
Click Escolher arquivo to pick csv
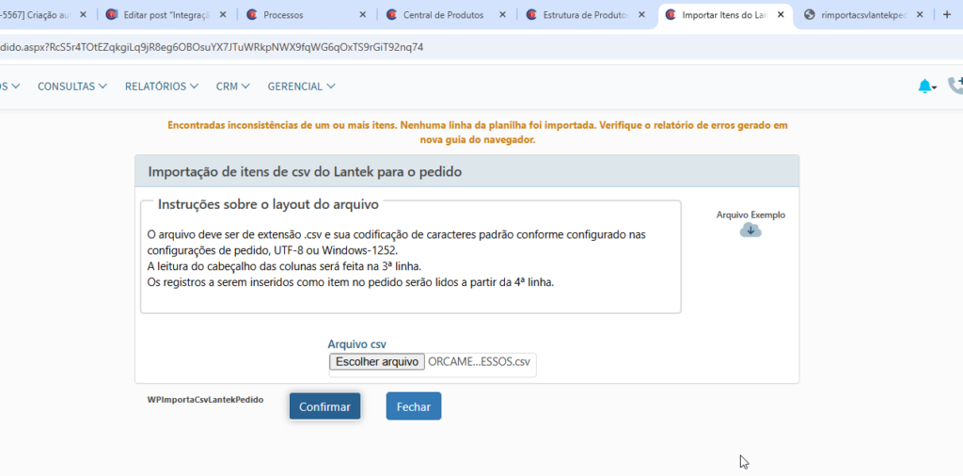pos(376,362)
